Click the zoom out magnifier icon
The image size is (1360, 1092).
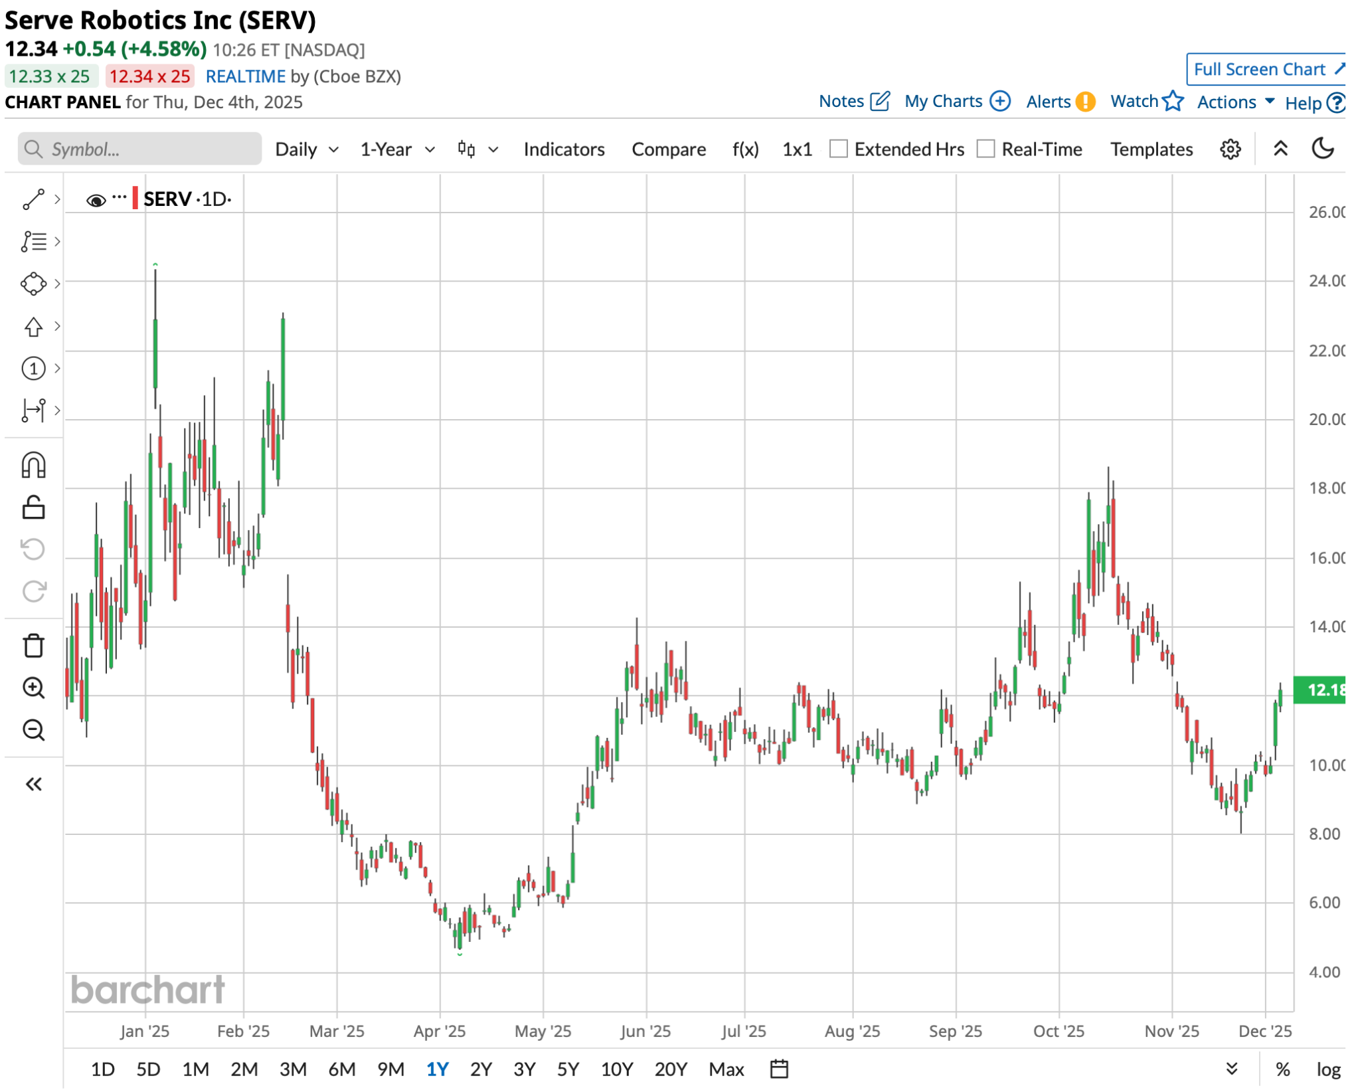(33, 730)
